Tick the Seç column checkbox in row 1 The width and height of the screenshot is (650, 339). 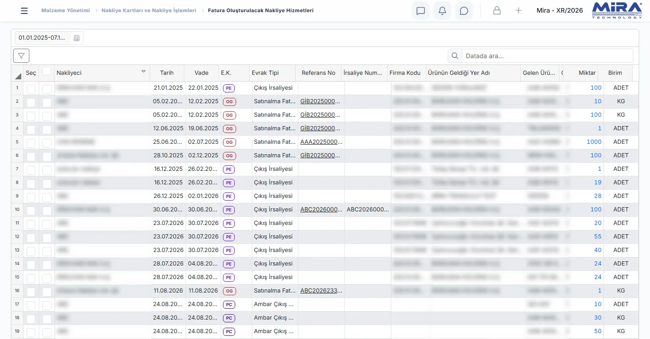(31, 89)
